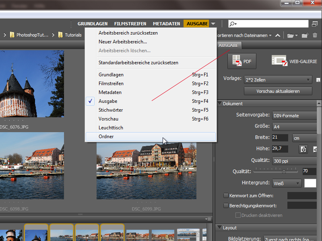322x241 pixels.
Task: Click the PDF output icon button
Action: pyautogui.click(x=242, y=61)
